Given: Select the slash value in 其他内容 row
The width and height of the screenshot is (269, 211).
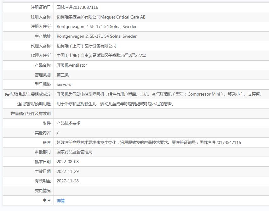Looking at the screenshot, I should click(57, 133).
